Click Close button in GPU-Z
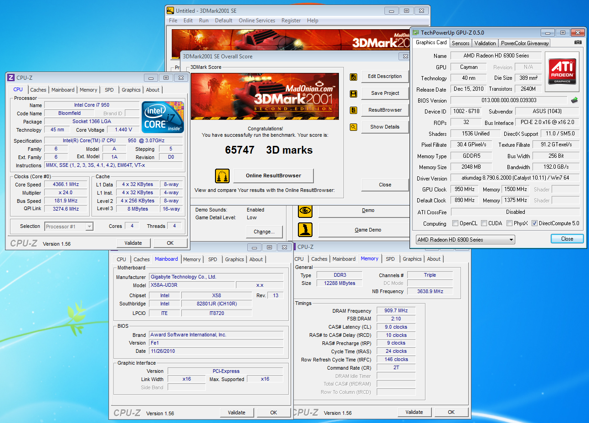 pos(567,239)
